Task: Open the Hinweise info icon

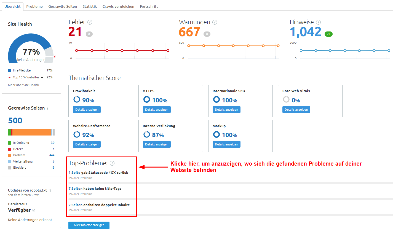Action: point(319,22)
